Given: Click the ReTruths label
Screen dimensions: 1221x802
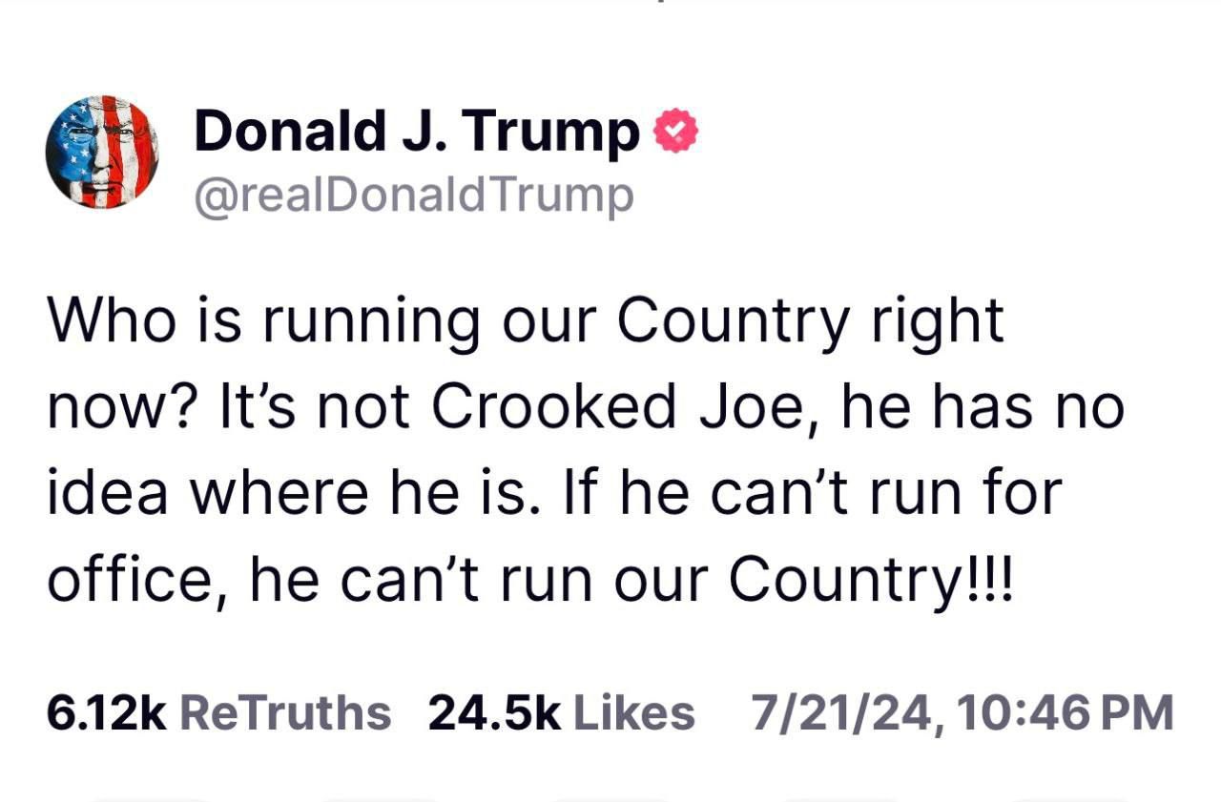Looking at the screenshot, I should pyautogui.click(x=285, y=712).
